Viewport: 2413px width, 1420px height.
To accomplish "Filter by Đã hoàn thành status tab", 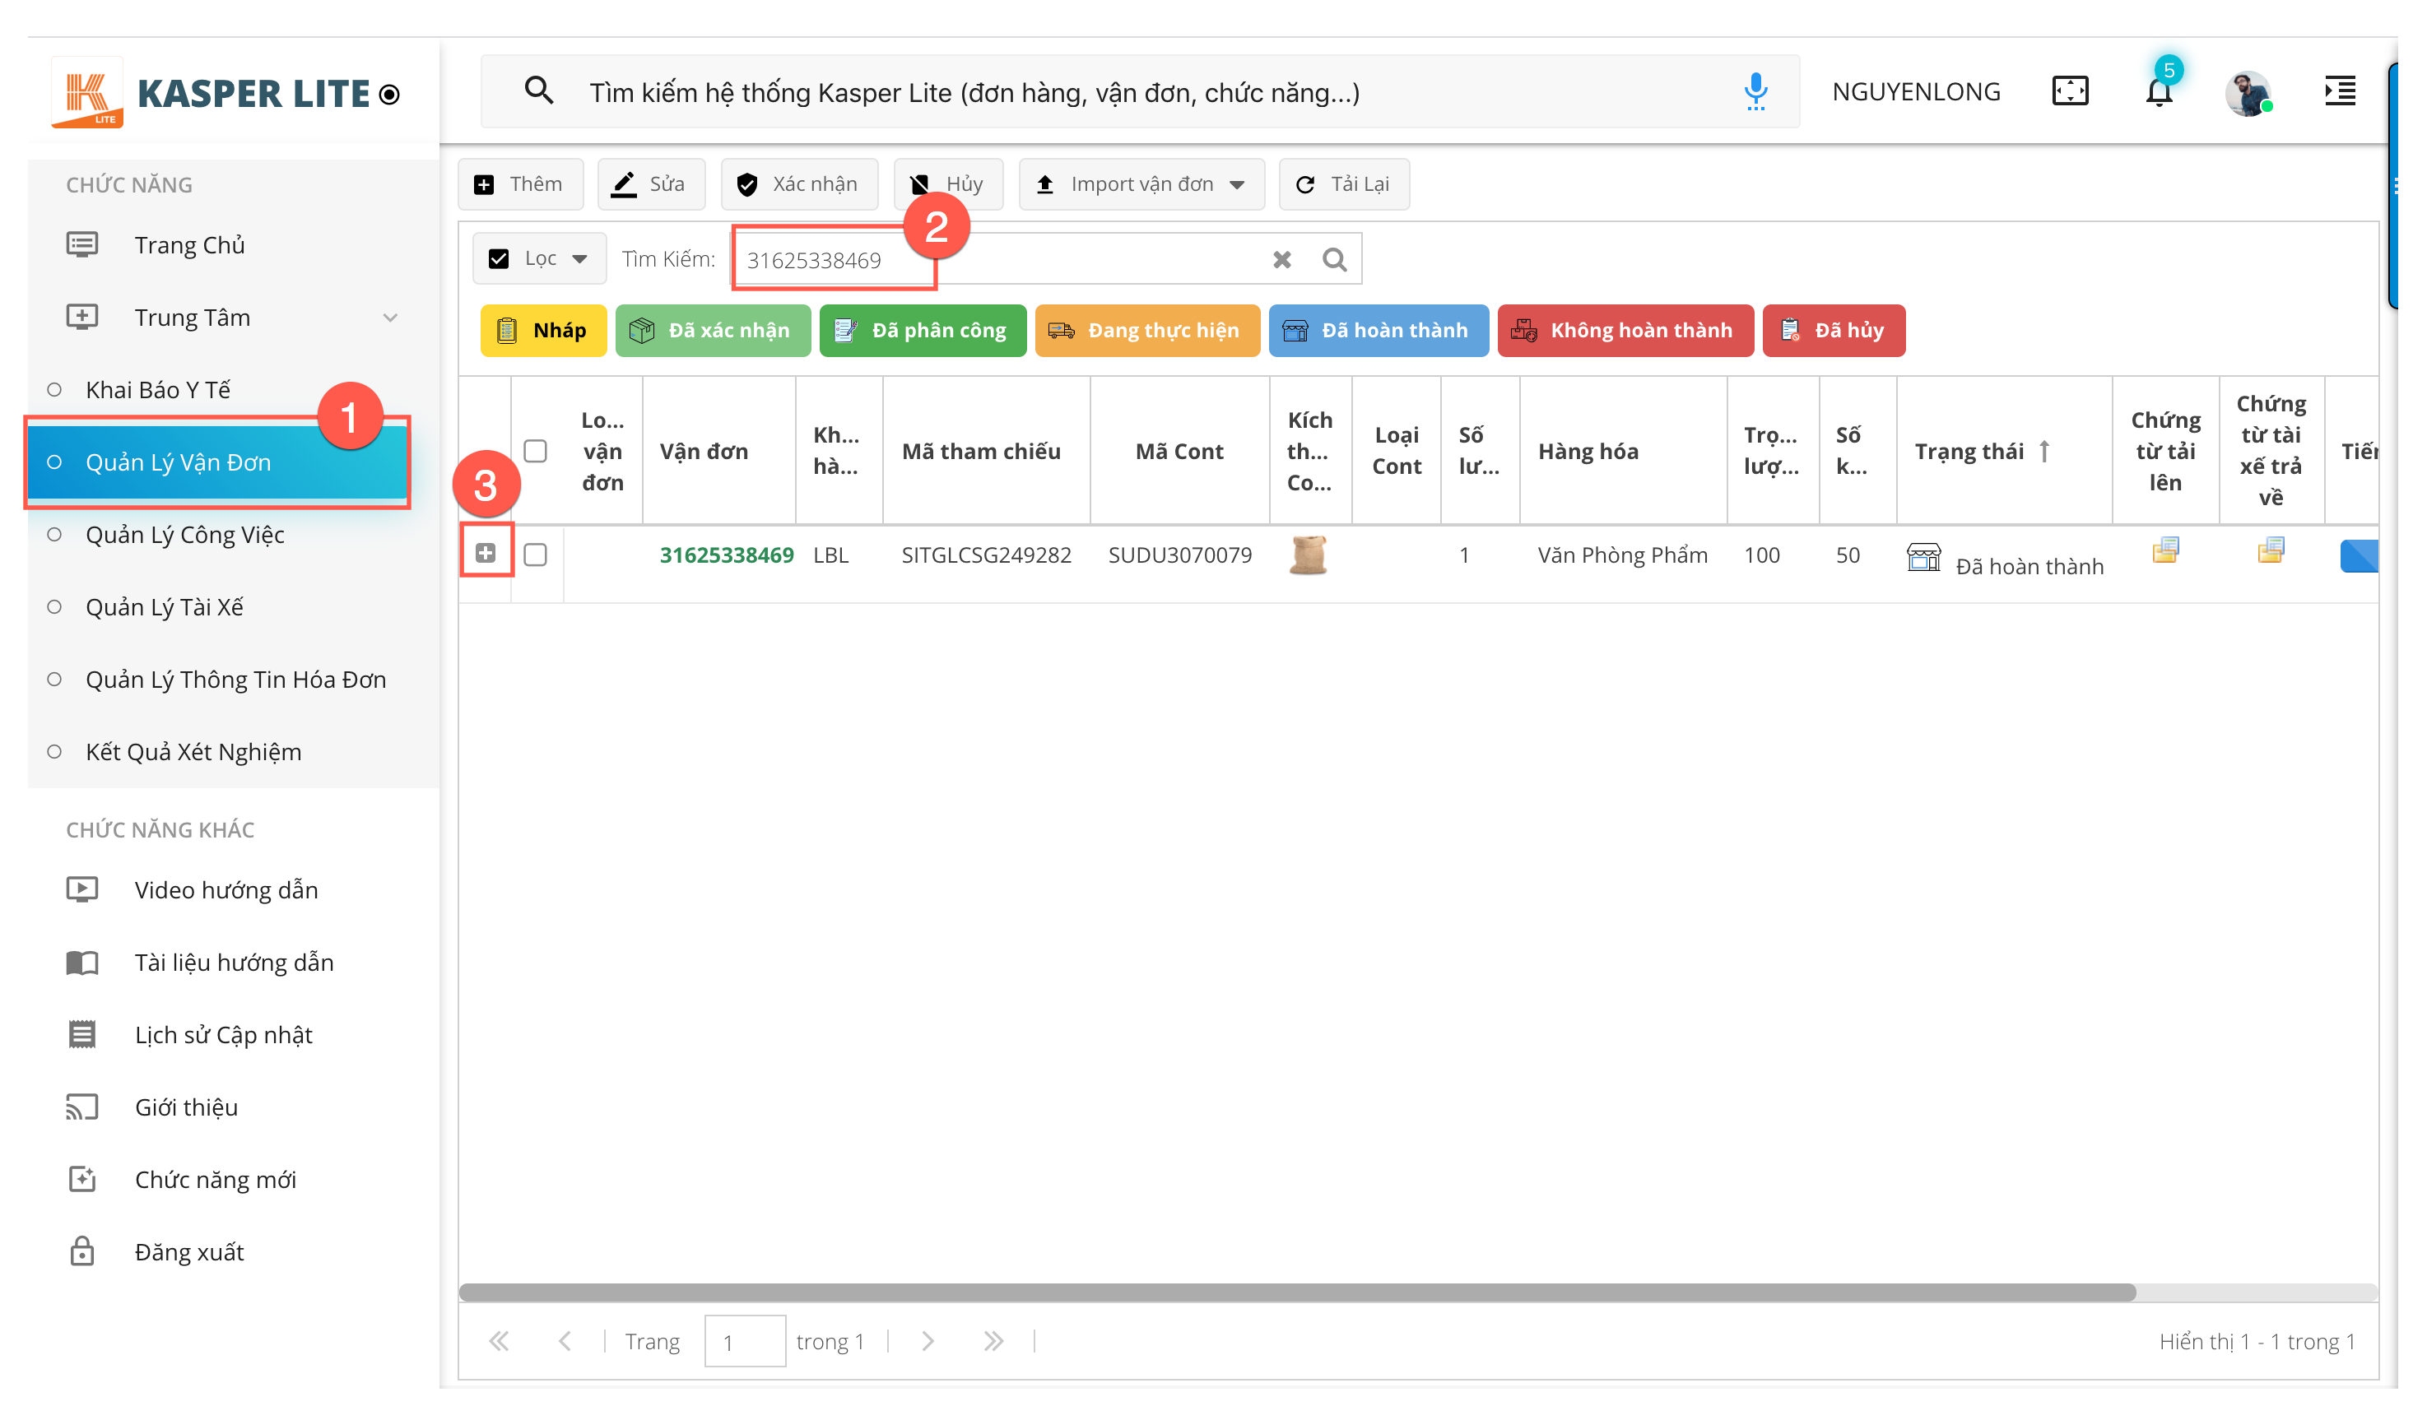I will 1378,331.
